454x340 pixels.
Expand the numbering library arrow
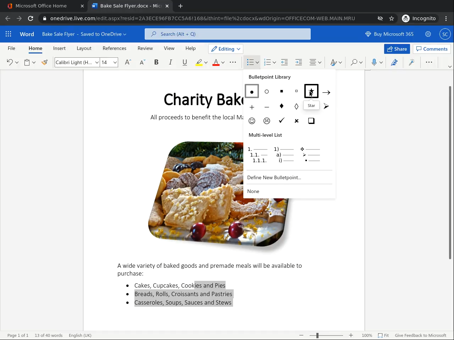point(274,62)
